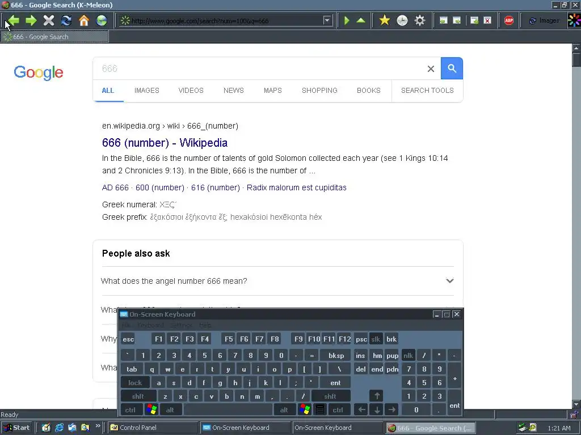Viewport: 581px width, 435px height.
Task: Expand quick launch chevron on taskbar
Action: point(98,426)
